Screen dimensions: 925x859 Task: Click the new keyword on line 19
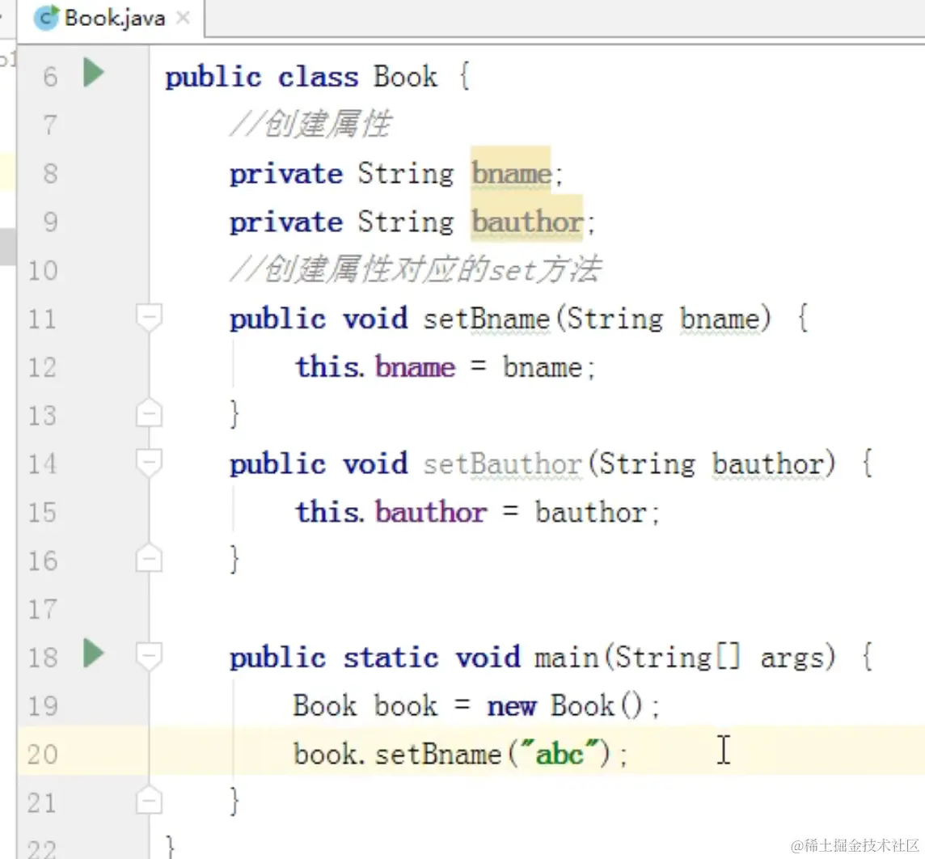pos(512,706)
